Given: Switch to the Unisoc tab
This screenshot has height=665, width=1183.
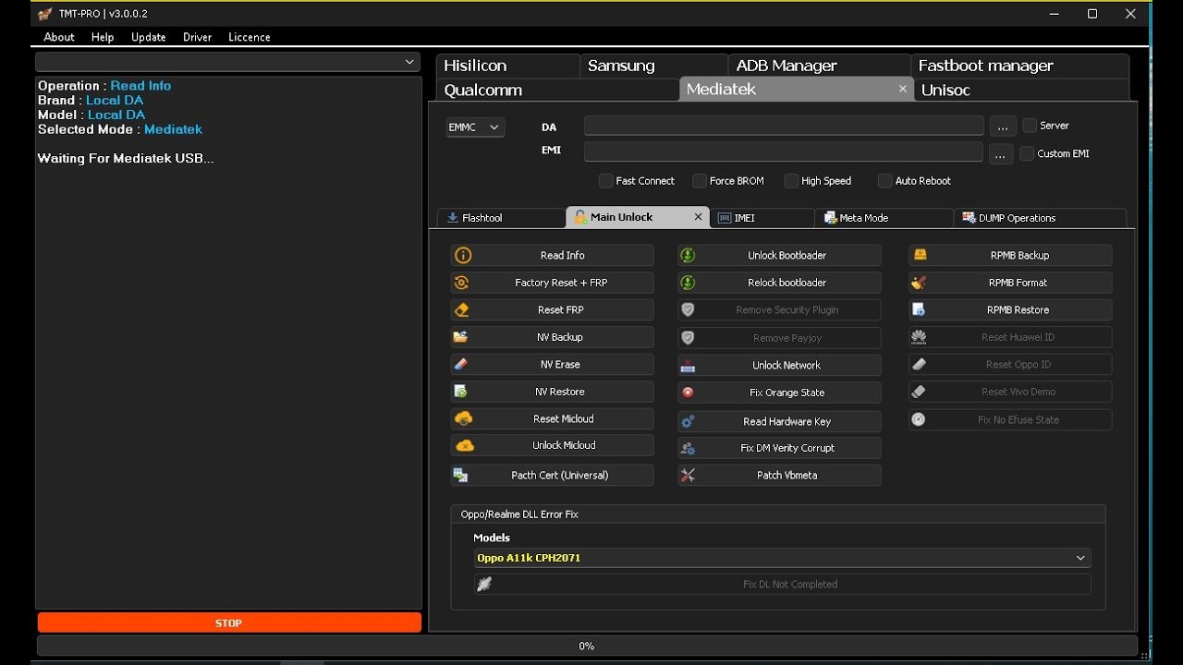Looking at the screenshot, I should tap(1021, 90).
